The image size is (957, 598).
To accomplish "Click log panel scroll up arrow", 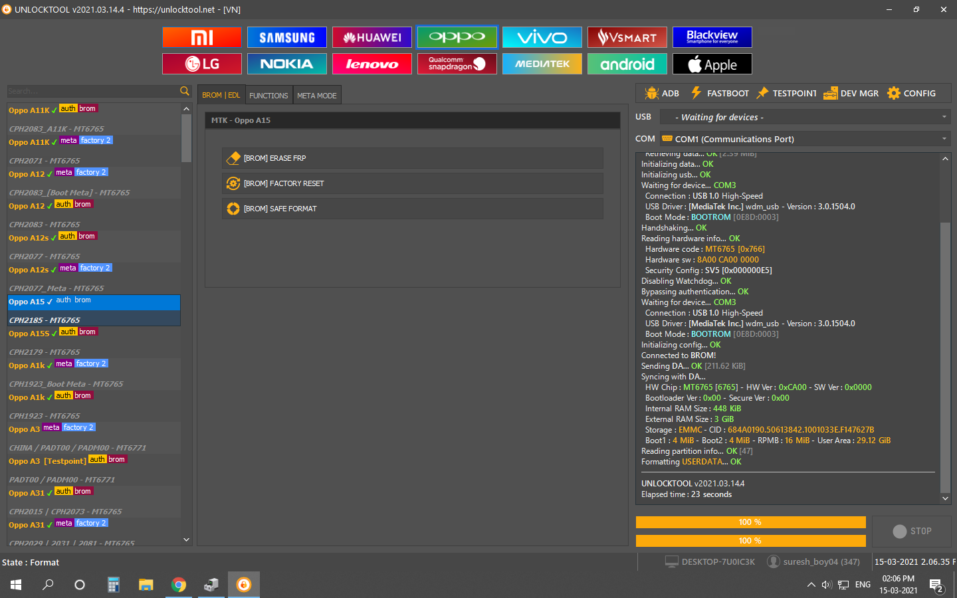I will pos(945,159).
